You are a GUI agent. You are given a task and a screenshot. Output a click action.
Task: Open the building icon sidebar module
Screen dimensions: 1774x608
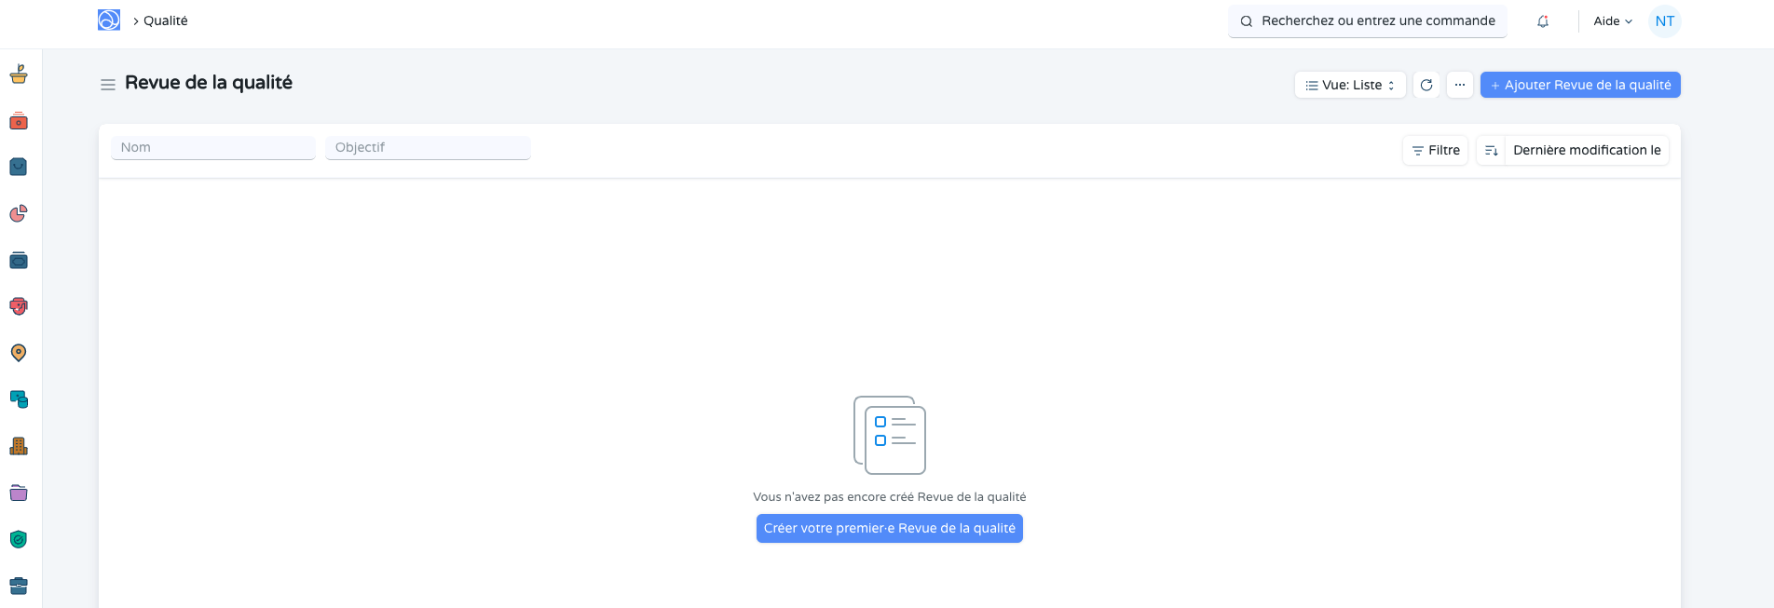point(19,446)
